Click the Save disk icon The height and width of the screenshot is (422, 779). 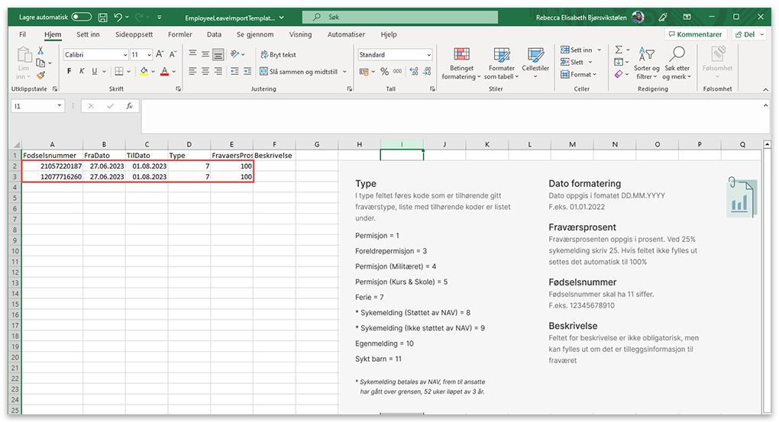click(102, 17)
